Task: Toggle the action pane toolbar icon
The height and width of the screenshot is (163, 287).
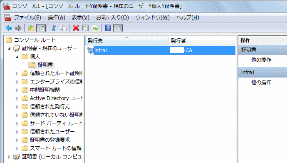Action: [118, 28]
